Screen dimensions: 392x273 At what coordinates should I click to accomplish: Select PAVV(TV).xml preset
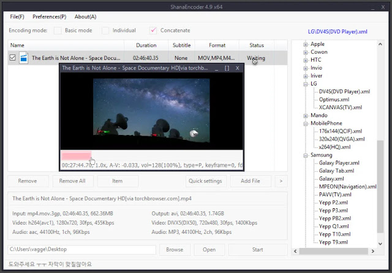335,195
